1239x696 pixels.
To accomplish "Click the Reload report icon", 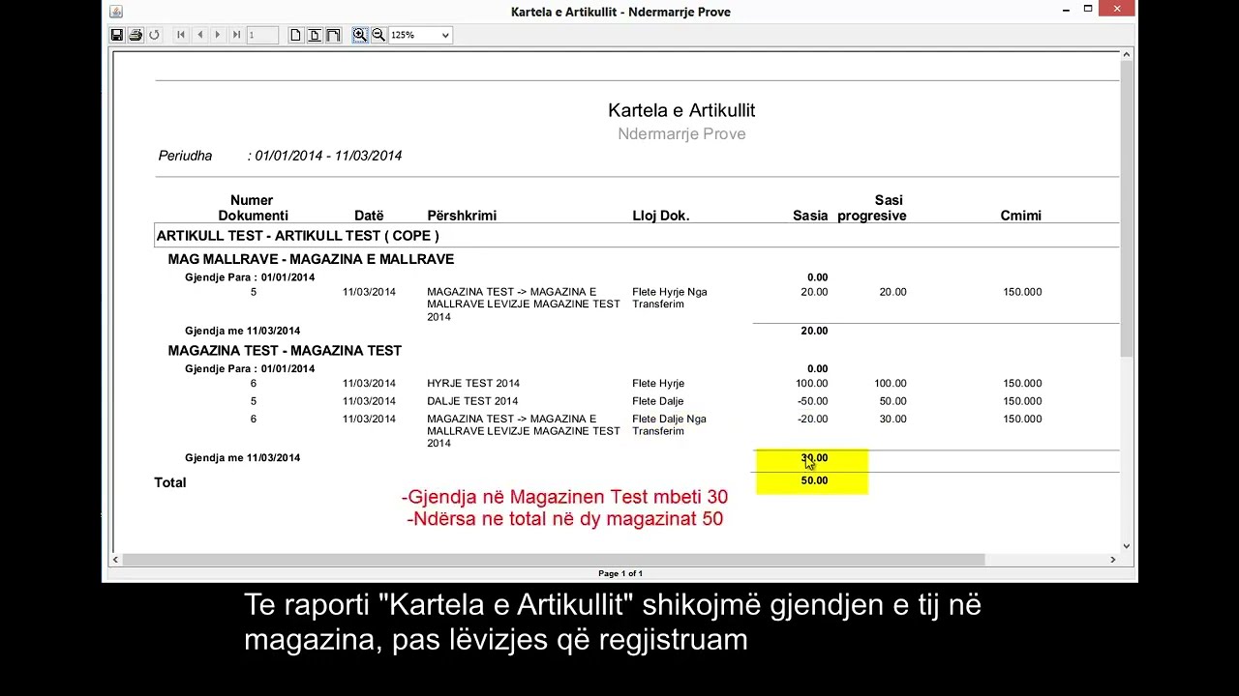I will (x=154, y=35).
